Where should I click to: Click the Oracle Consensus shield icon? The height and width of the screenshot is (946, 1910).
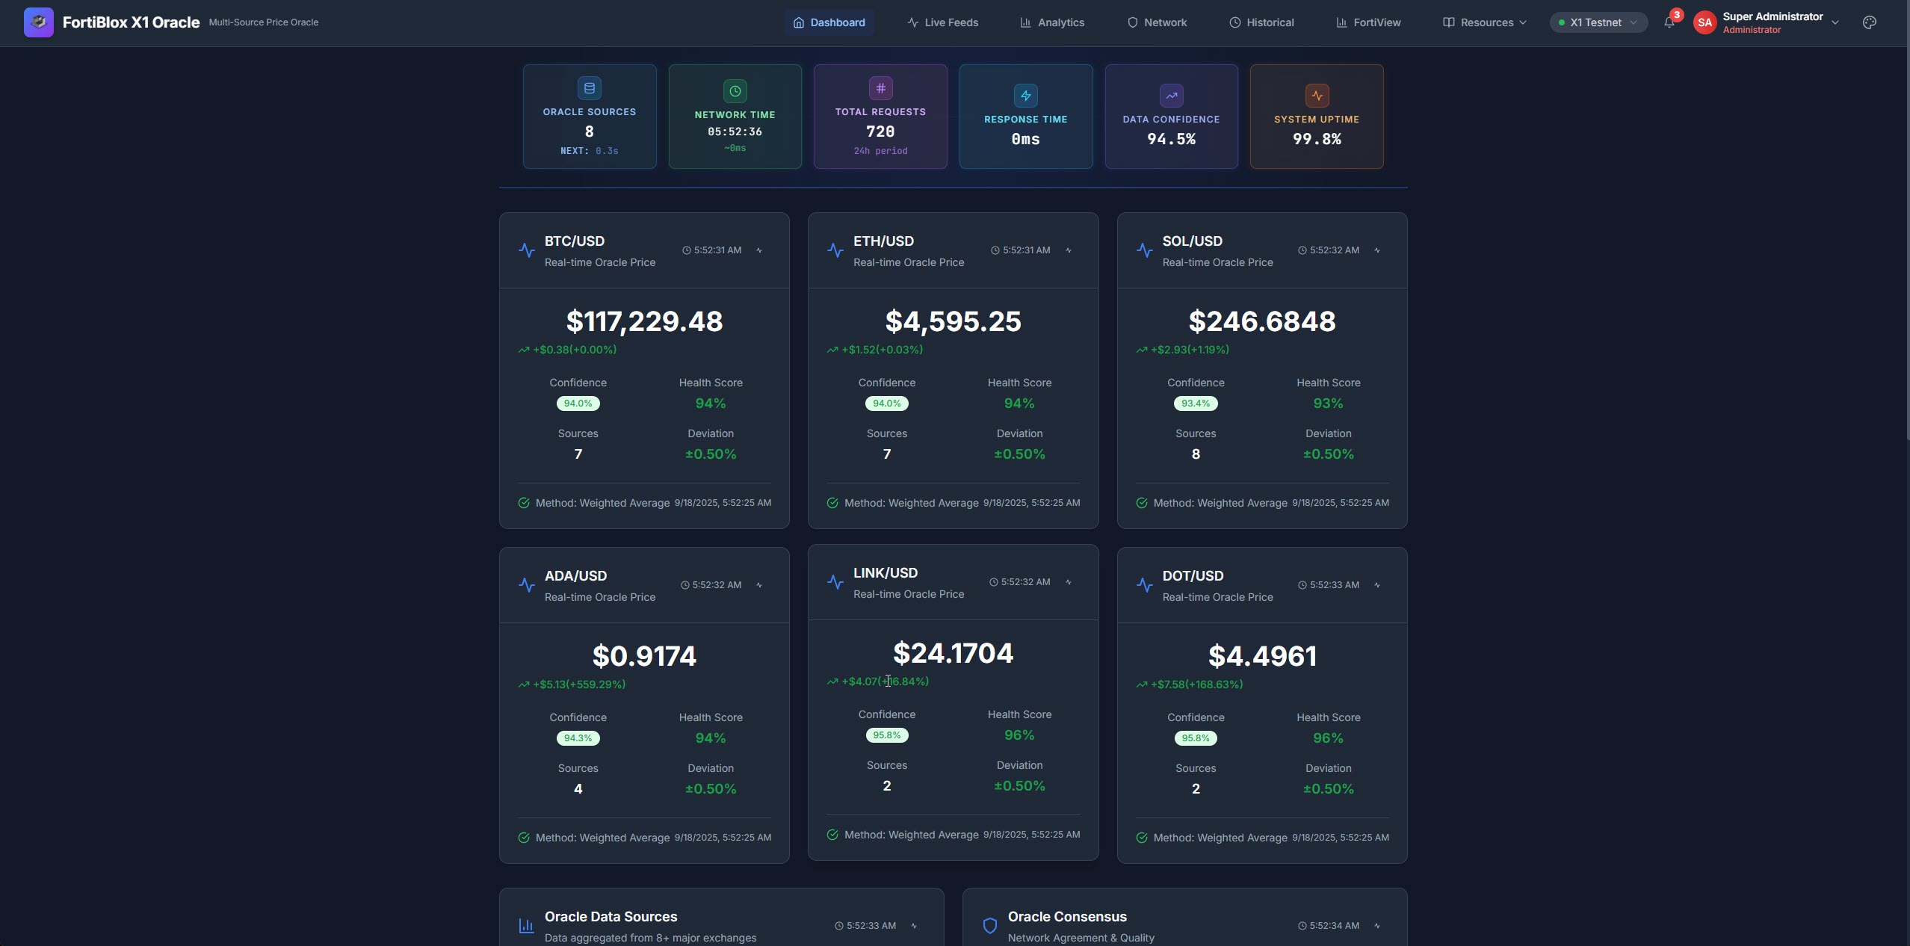pyautogui.click(x=989, y=926)
